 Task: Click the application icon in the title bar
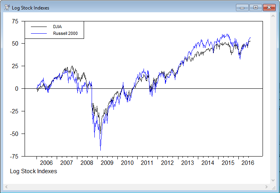(7, 8)
